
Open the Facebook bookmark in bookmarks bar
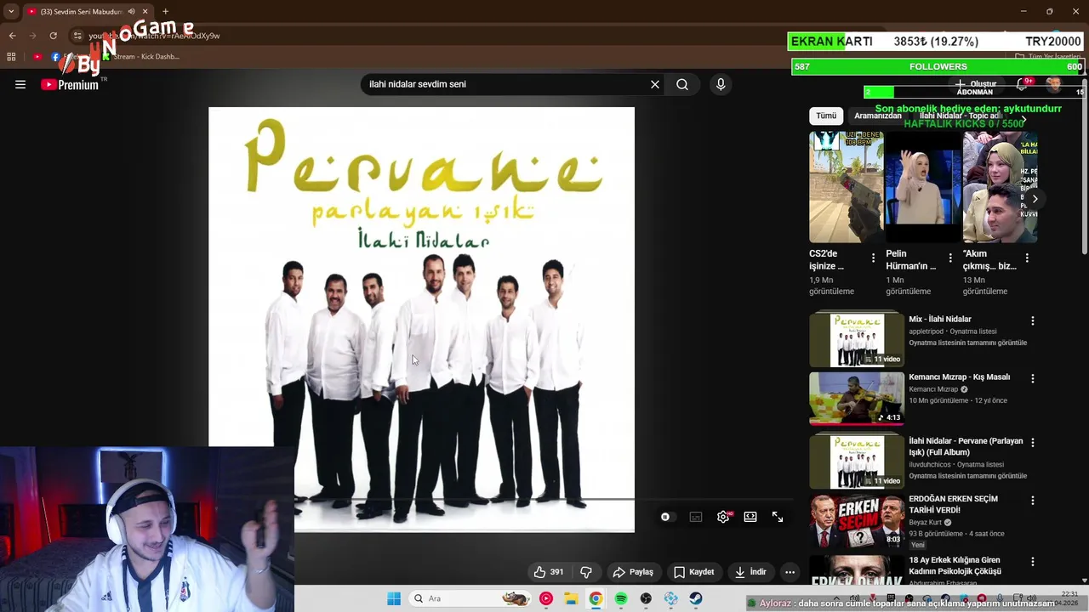[x=56, y=57]
